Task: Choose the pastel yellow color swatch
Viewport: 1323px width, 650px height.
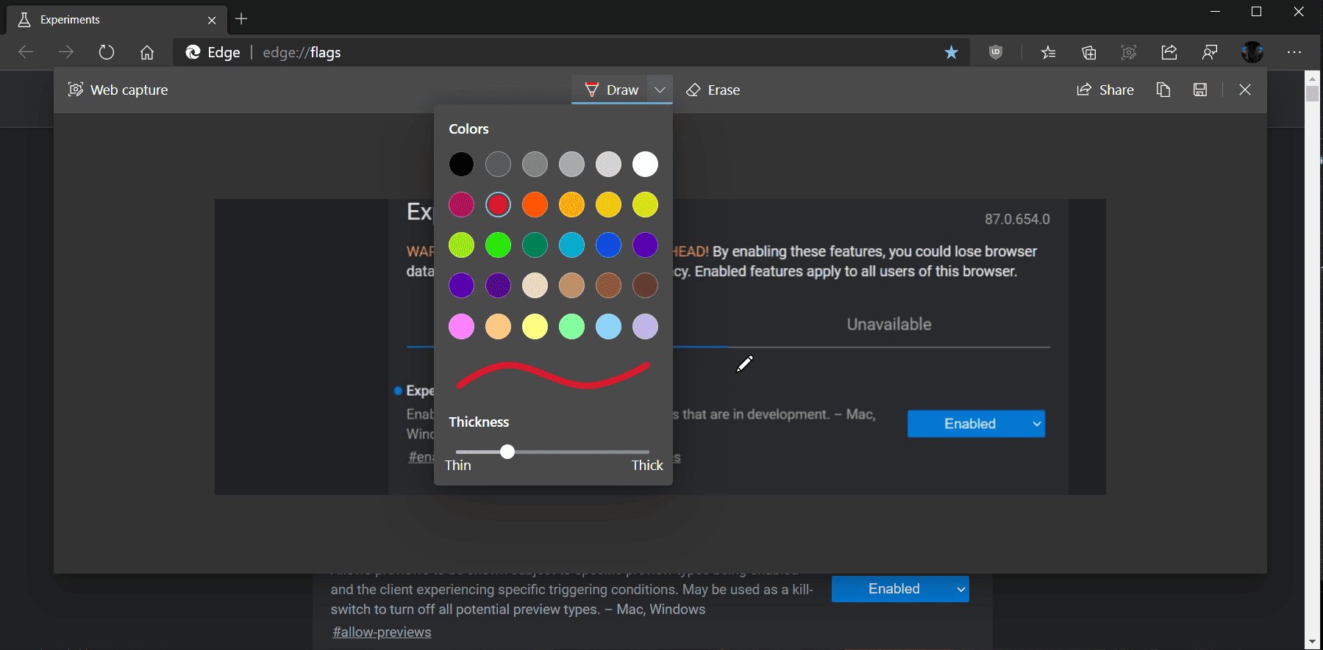Action: (x=535, y=326)
